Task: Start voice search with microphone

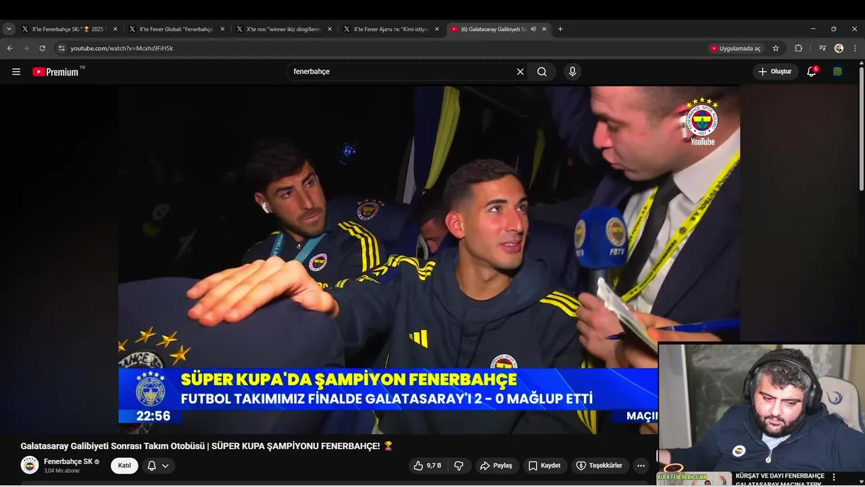Action: point(572,72)
